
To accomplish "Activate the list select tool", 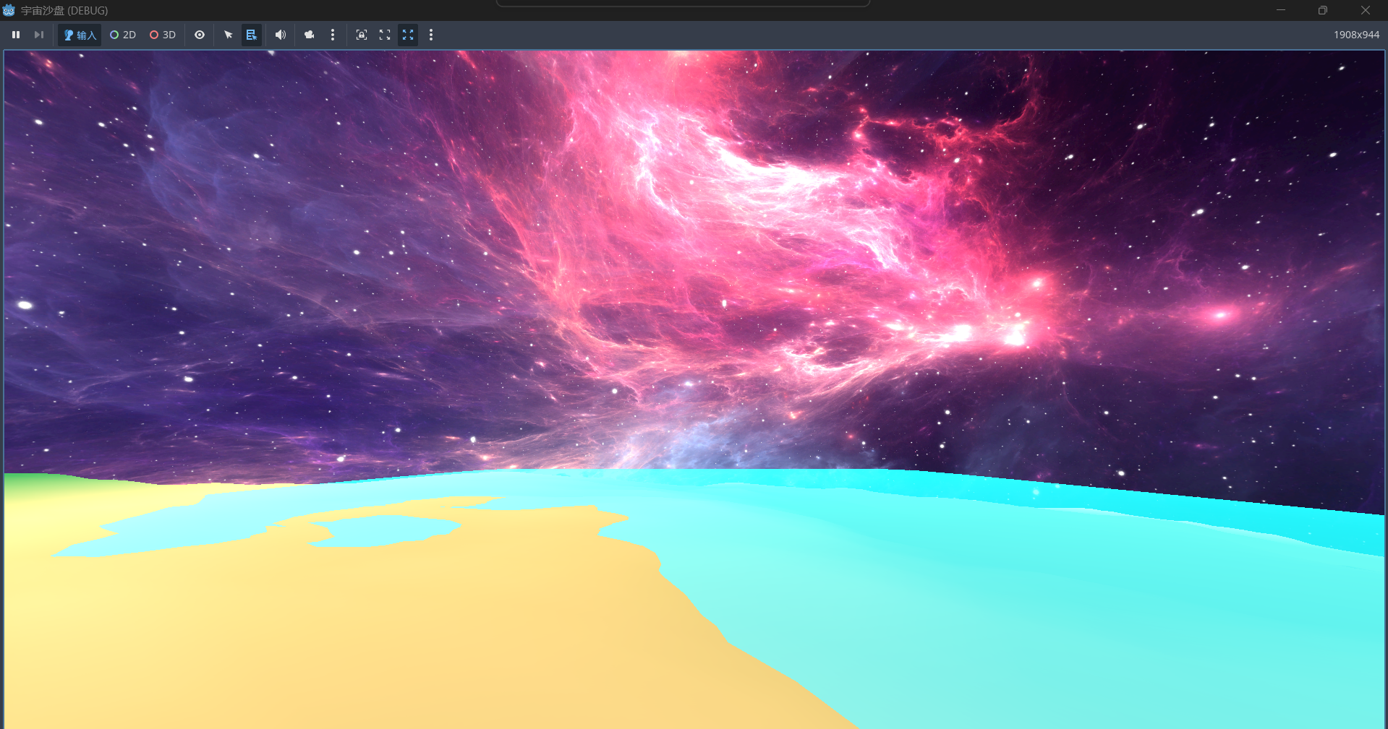I will pos(252,35).
